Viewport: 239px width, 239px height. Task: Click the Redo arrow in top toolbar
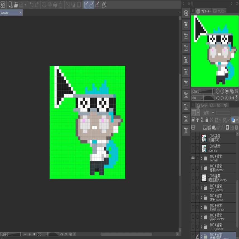tap(37, 4)
